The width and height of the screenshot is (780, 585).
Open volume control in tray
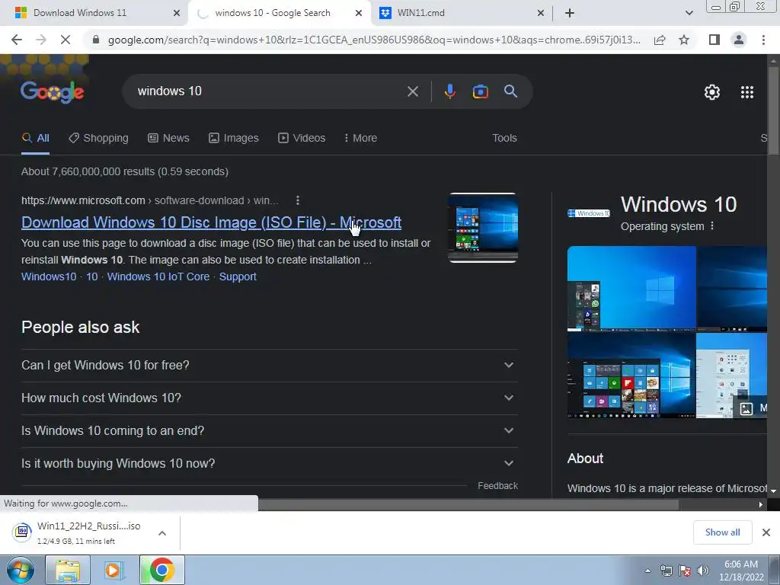703,571
